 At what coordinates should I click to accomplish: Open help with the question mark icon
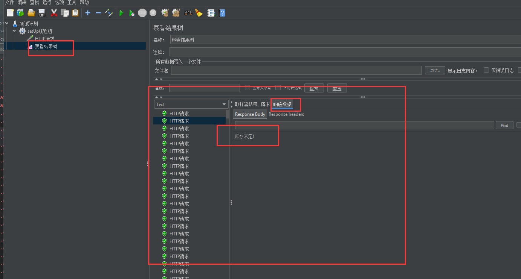coord(222,13)
